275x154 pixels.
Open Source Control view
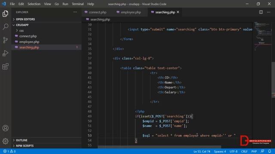pos(6,40)
